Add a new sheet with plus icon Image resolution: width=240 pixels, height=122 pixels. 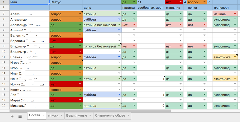[x=12, y=116]
